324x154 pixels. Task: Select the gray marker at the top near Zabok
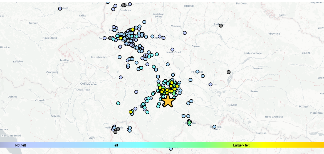(x=123, y=5)
